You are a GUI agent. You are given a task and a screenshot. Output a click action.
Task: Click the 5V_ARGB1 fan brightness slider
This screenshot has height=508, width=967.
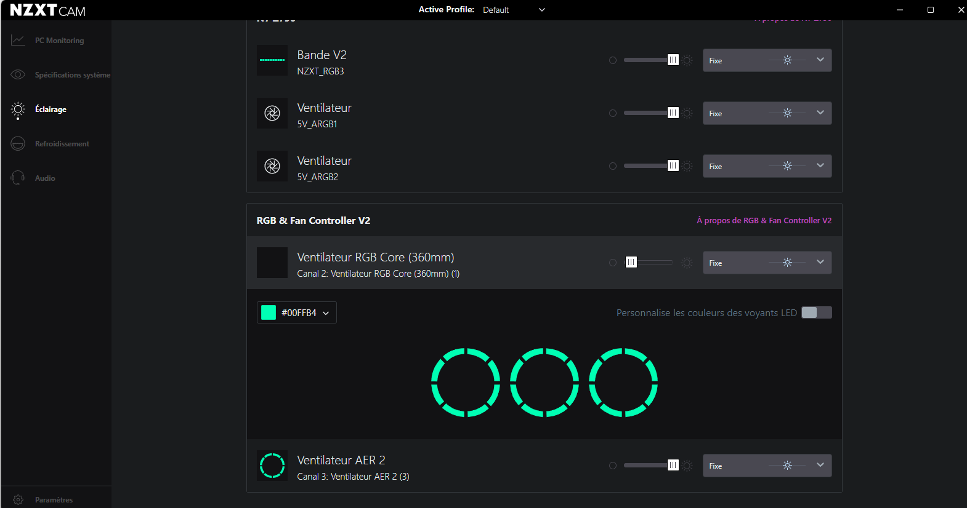[651, 113]
